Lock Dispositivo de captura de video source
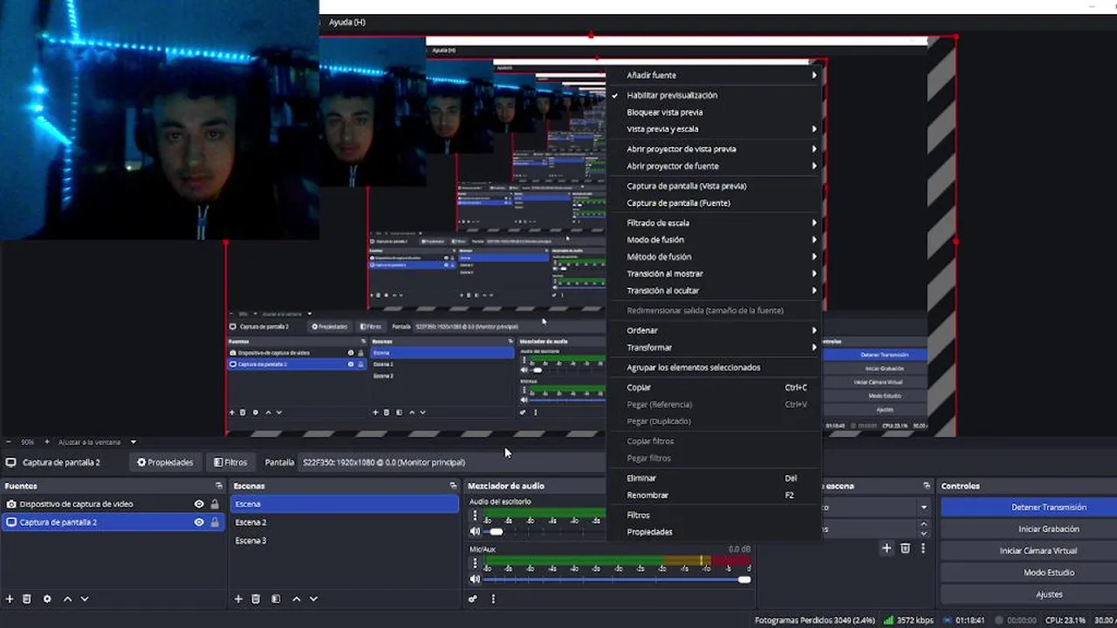Image resolution: width=1117 pixels, height=628 pixels. pyautogui.click(x=215, y=504)
